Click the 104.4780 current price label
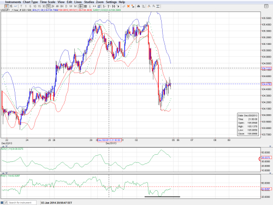 [x=266, y=84]
